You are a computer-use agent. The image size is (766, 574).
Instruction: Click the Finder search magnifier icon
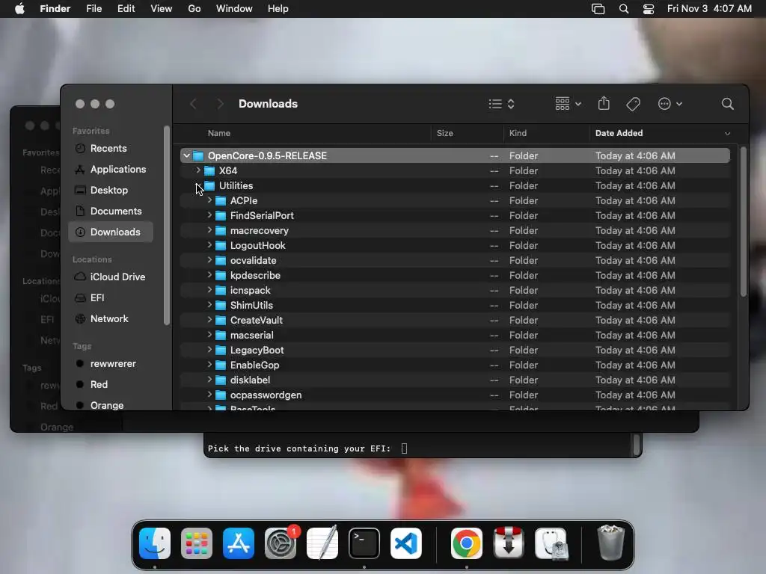(x=727, y=104)
